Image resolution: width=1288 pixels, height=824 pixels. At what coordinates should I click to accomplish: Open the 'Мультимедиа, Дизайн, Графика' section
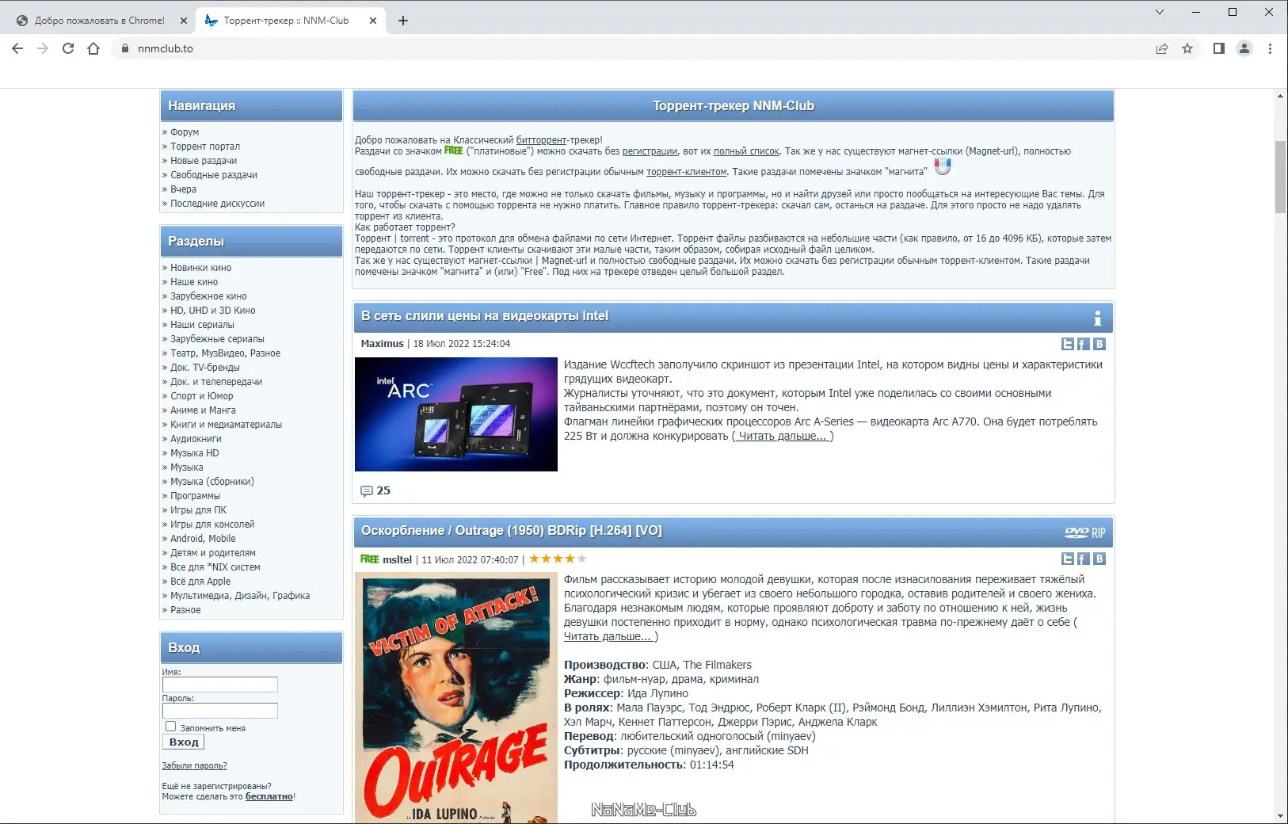coord(240,596)
